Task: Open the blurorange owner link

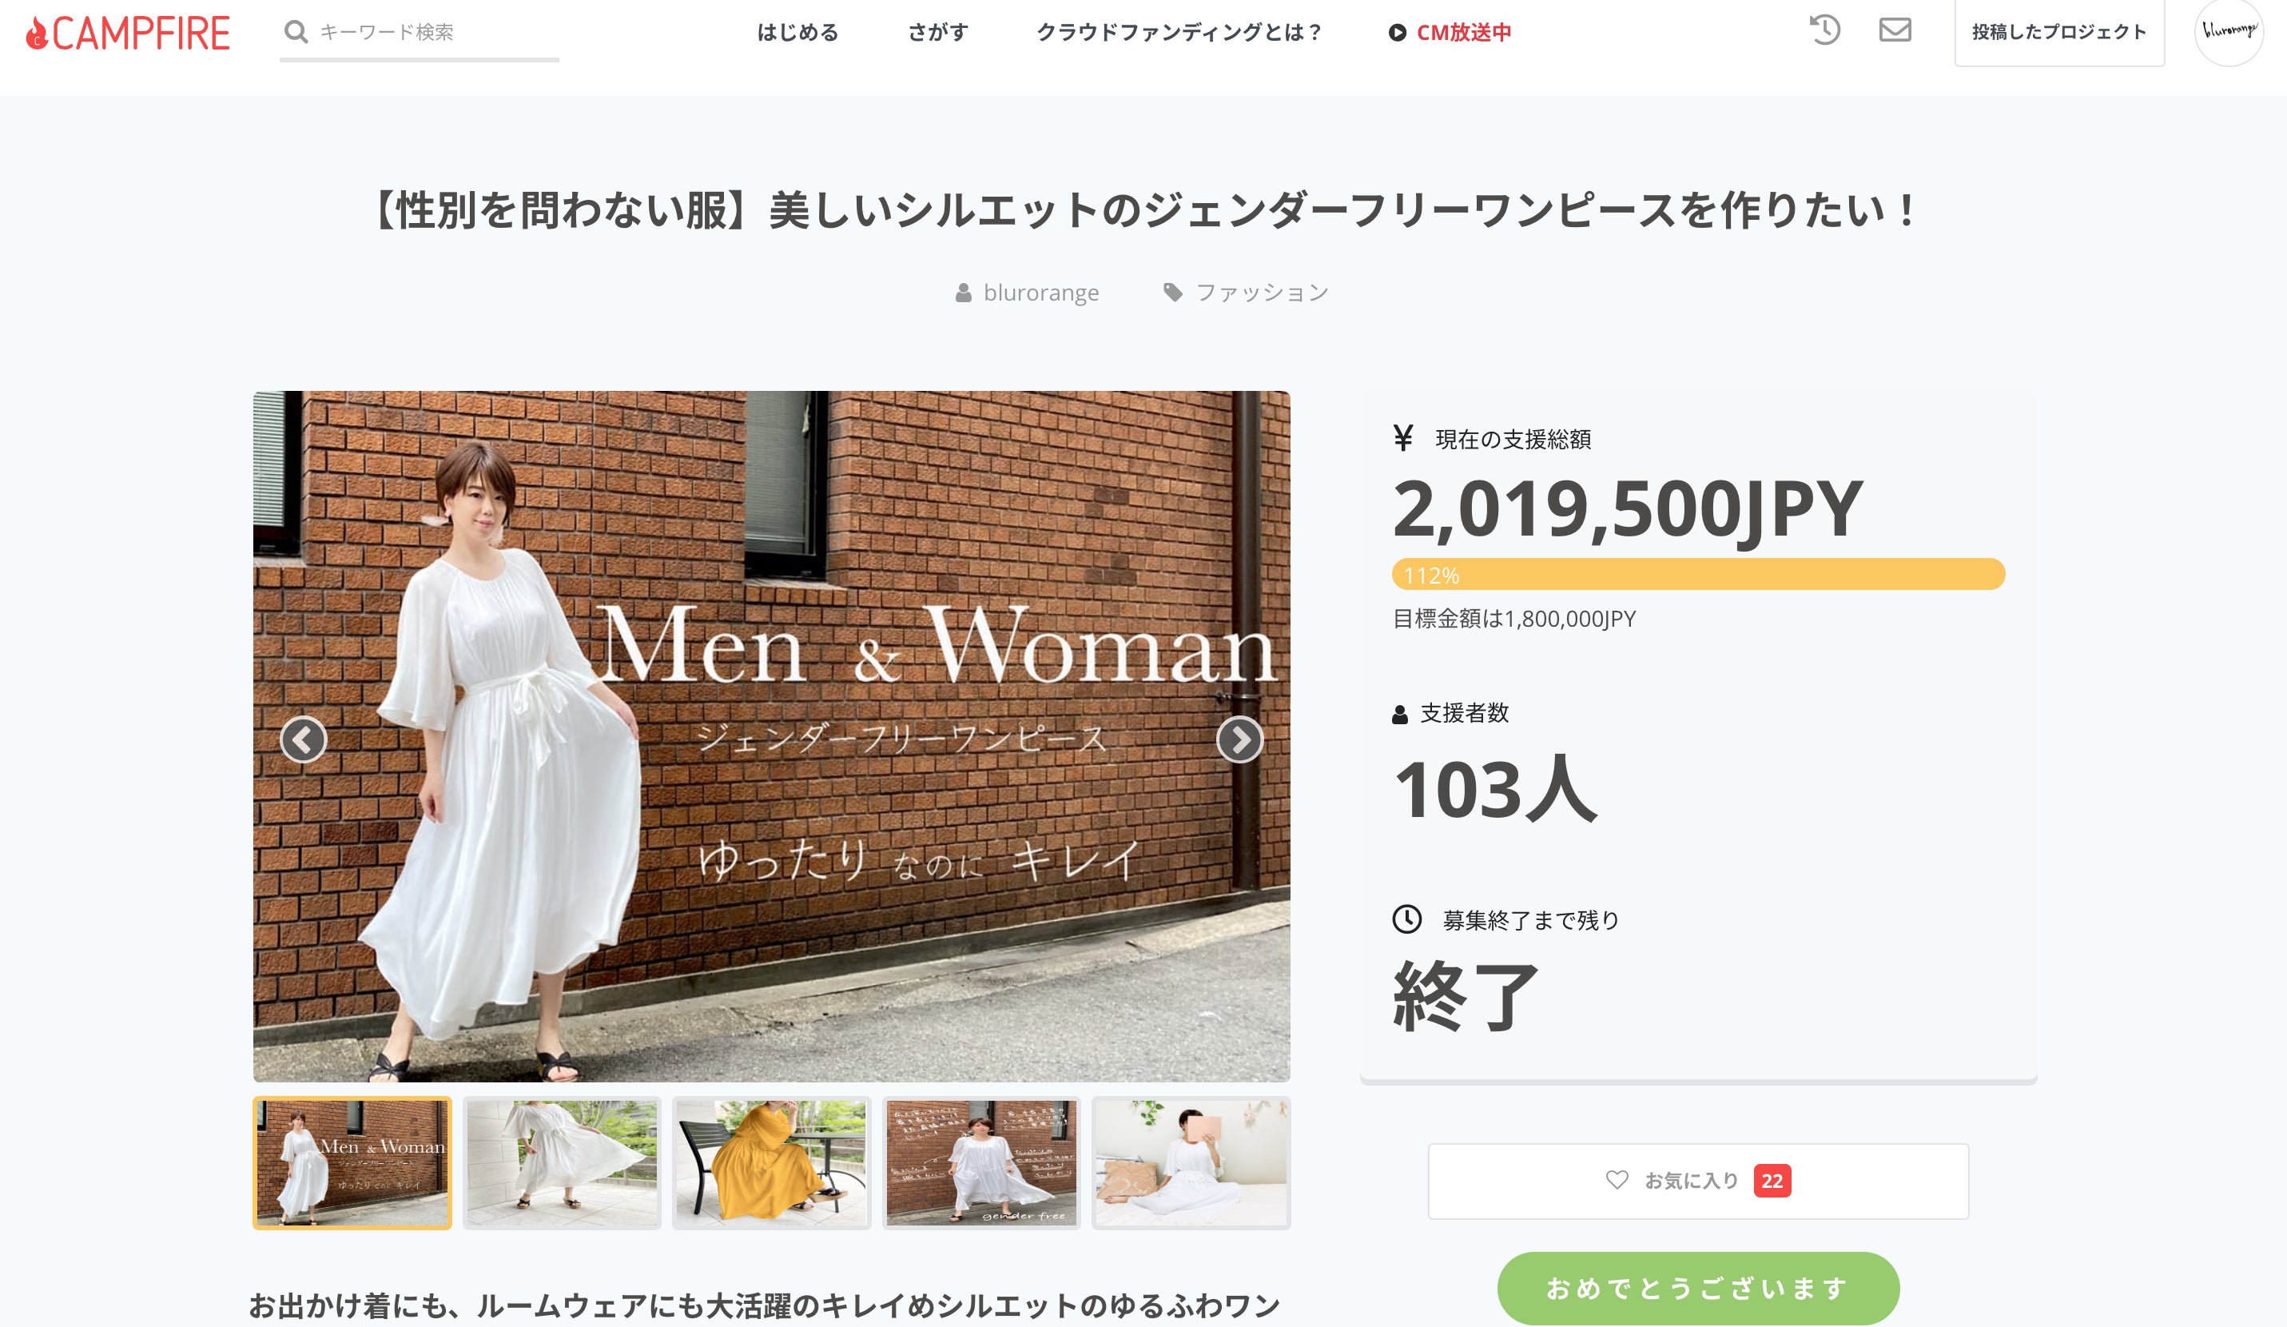Action: [x=1040, y=293]
